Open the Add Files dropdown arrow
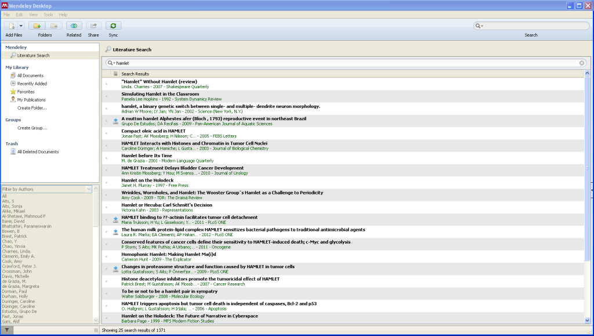This screenshot has height=336, width=594. click(x=21, y=26)
